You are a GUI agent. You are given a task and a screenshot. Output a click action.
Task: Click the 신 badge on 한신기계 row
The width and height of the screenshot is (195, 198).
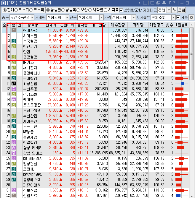point(14,46)
